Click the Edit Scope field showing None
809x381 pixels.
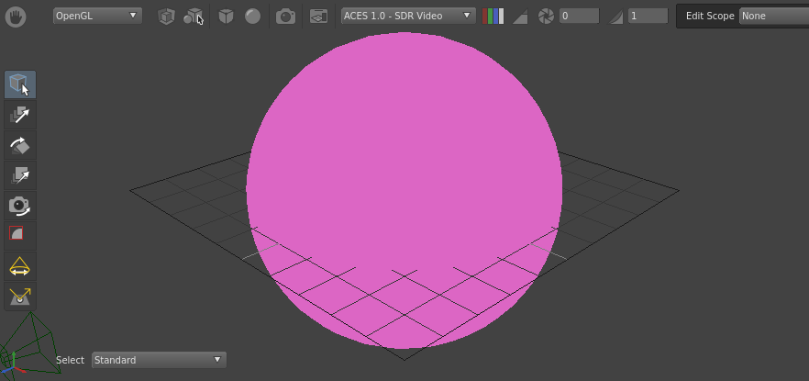772,16
